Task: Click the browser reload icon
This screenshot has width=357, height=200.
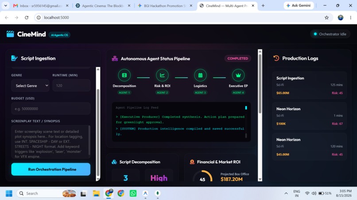Action: [27, 18]
